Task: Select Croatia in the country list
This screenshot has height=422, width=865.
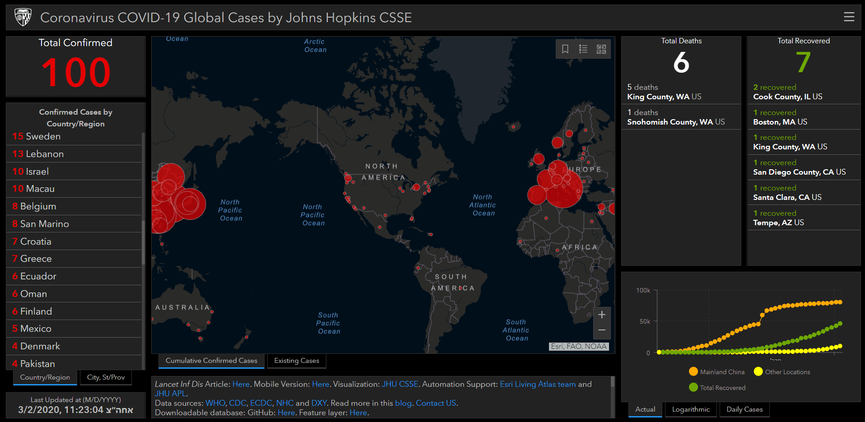Action: [x=74, y=241]
